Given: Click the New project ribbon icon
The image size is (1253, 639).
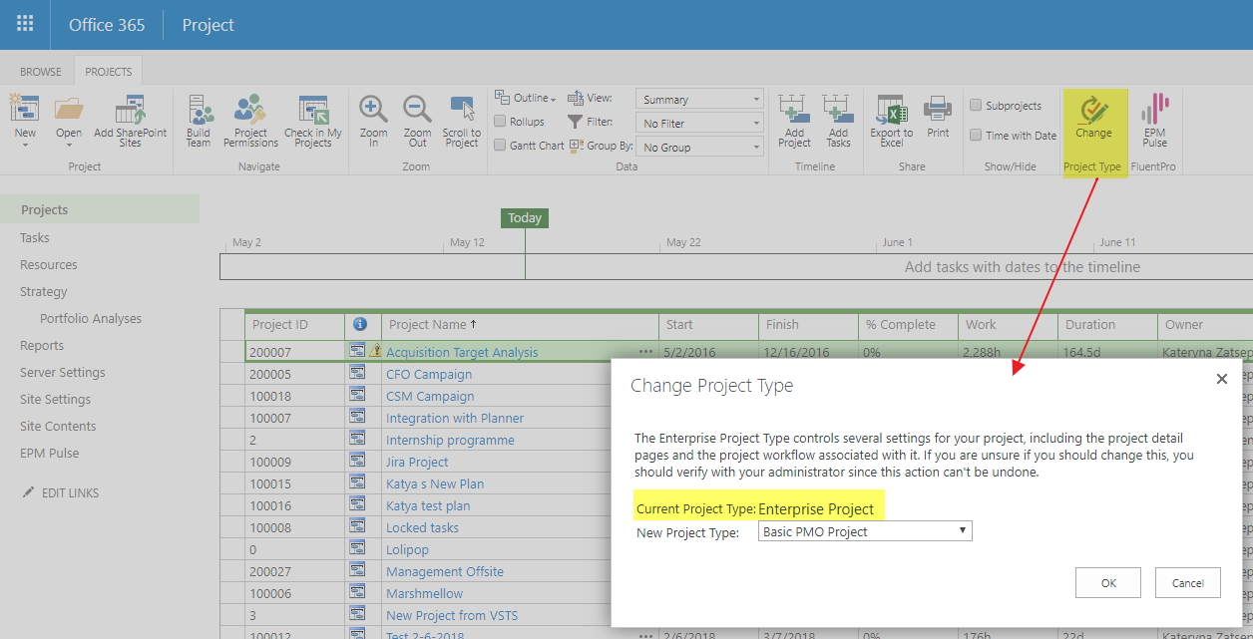Looking at the screenshot, I should point(25,110).
